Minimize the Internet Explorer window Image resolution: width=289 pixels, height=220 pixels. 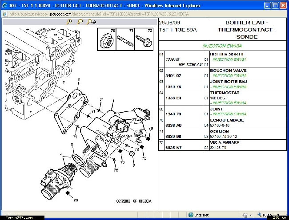(x=267, y=5)
